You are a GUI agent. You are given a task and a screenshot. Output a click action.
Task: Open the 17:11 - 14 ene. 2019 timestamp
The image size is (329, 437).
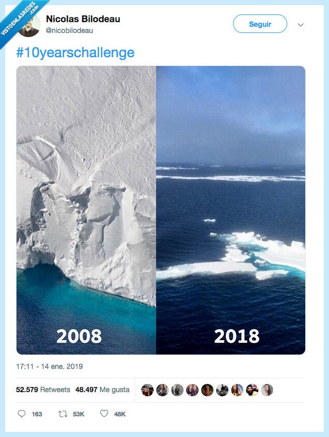[x=50, y=367]
